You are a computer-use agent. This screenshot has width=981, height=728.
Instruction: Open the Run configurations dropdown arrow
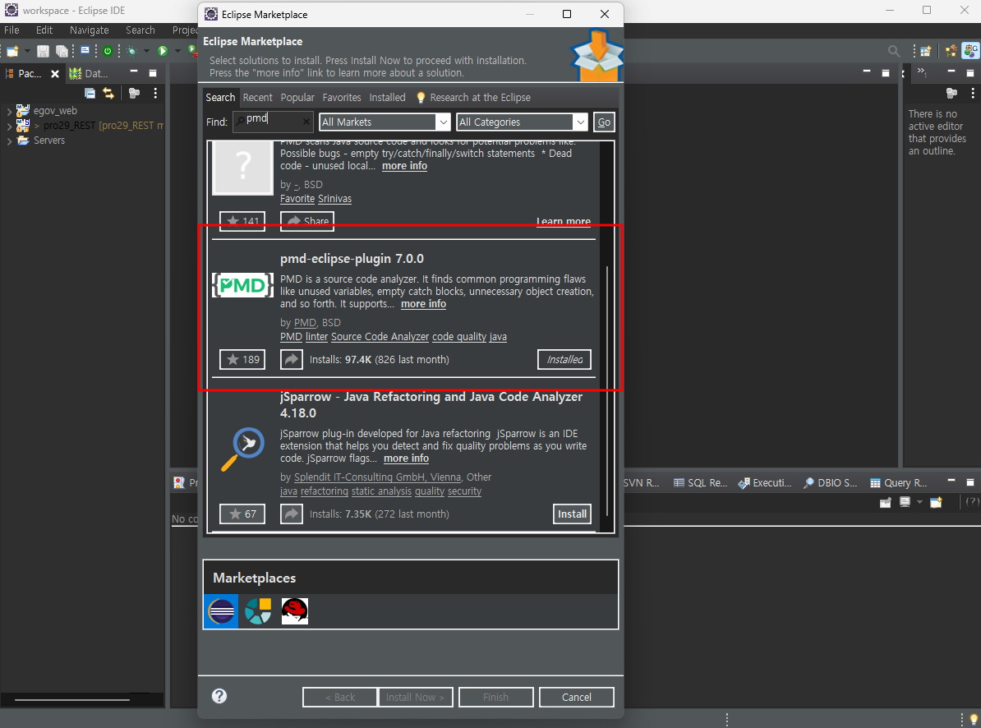pos(177,51)
